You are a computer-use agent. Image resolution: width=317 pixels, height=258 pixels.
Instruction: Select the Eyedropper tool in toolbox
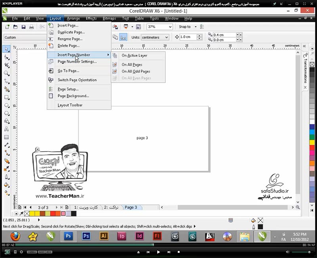6,168
